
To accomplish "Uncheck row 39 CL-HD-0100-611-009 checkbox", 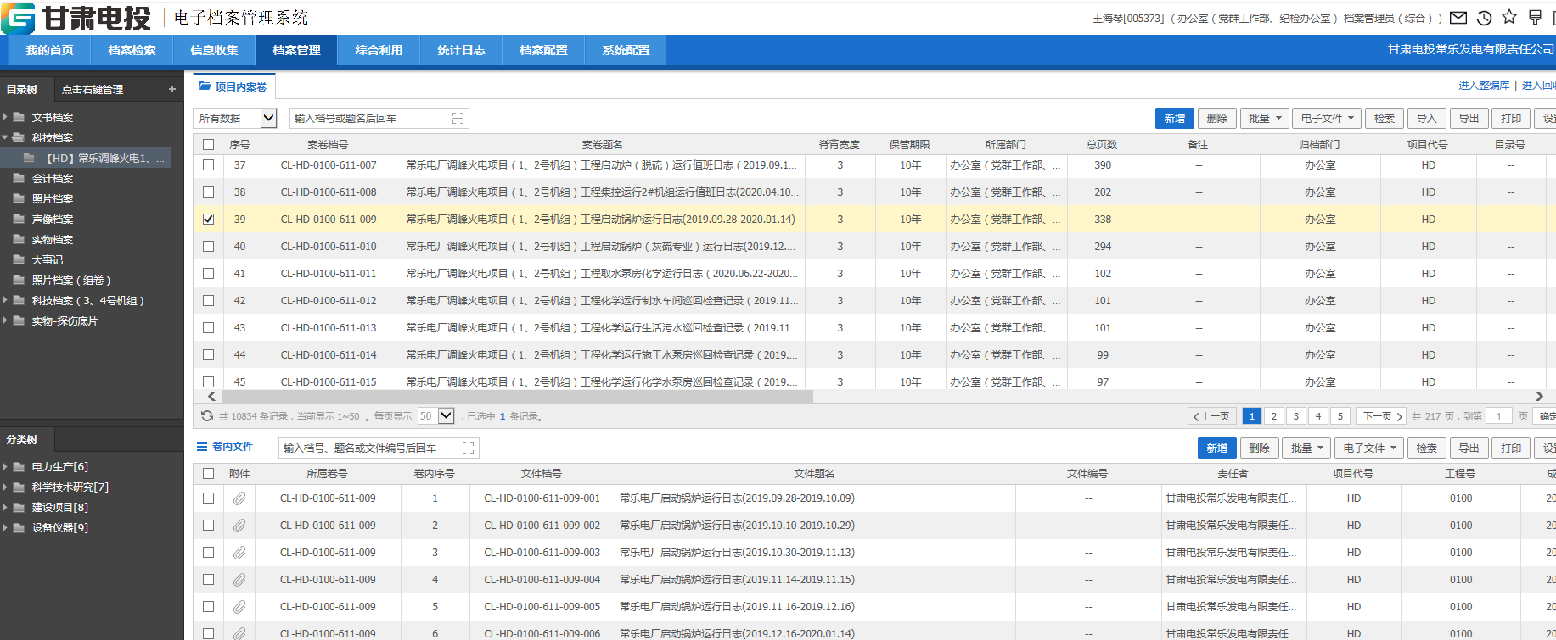I will (x=209, y=220).
